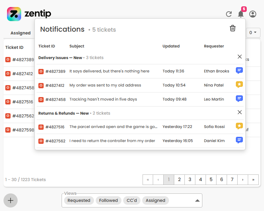Click the background table Ticket ID header
264x211 pixels.
pos(14,47)
